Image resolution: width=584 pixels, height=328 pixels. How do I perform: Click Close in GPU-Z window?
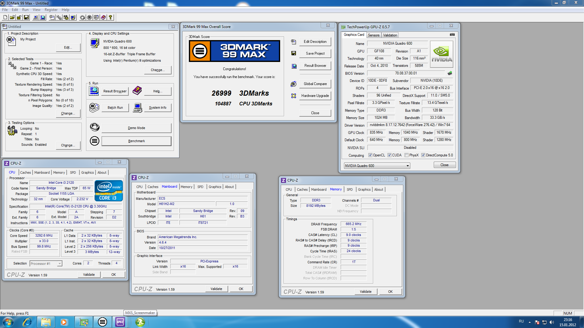tap(444, 165)
